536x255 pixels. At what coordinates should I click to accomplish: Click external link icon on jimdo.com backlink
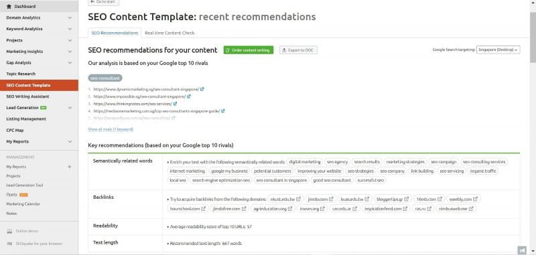[x=331, y=199]
